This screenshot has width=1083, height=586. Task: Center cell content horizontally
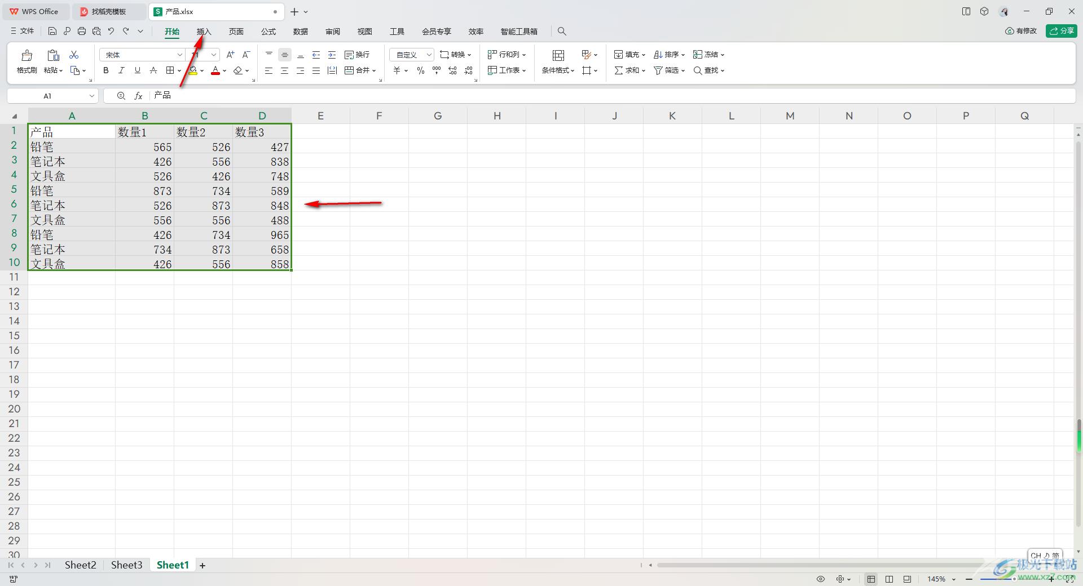[284, 70]
